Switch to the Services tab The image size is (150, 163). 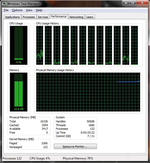click(x=43, y=17)
